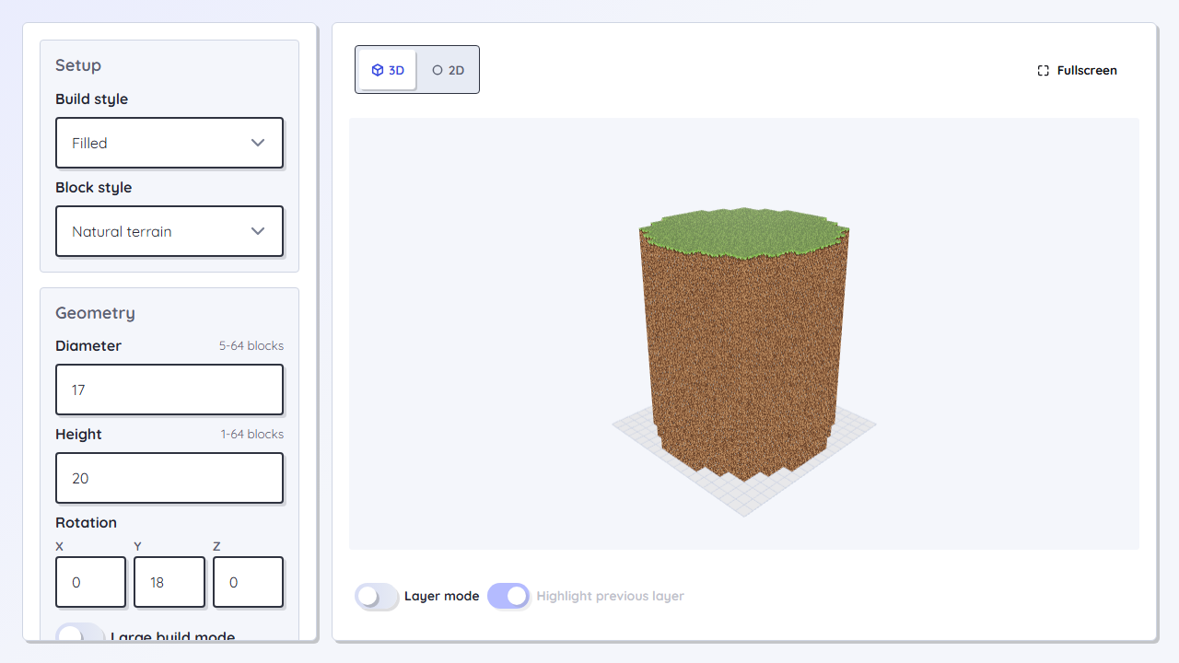Disable Highlight previous layer toggle
1179x663 pixels.
[x=508, y=596]
